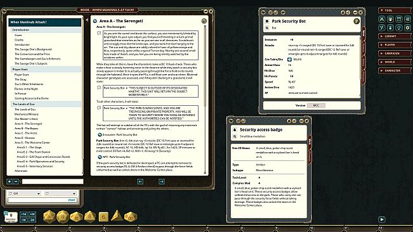Open the slash-percent modifiers tool icon

pyautogui.click(x=382, y=27)
